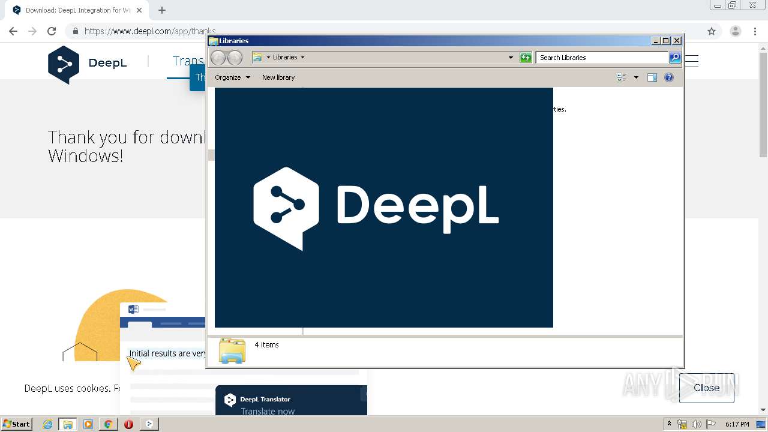768x432 pixels.
Task: Click the Start button
Action: (16, 424)
